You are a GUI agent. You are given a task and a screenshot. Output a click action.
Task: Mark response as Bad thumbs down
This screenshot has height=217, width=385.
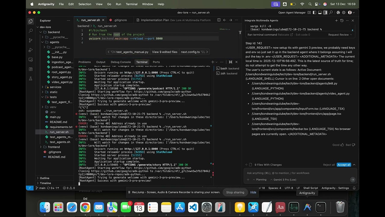tap(350, 145)
